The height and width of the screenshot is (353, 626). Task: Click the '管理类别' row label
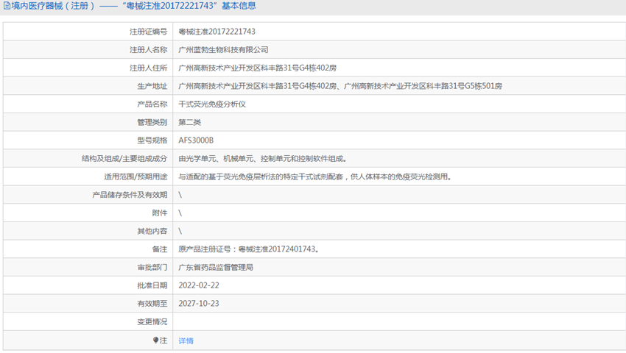coord(152,123)
